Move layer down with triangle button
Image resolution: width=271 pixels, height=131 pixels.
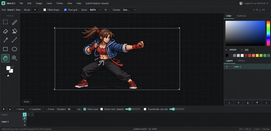(x=257, y=102)
